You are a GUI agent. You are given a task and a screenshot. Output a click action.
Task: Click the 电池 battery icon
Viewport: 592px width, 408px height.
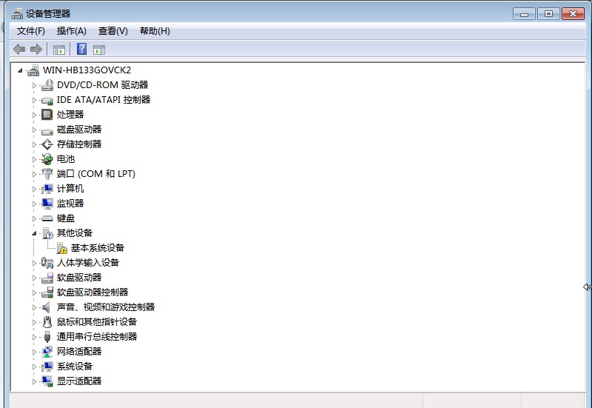[x=47, y=159]
